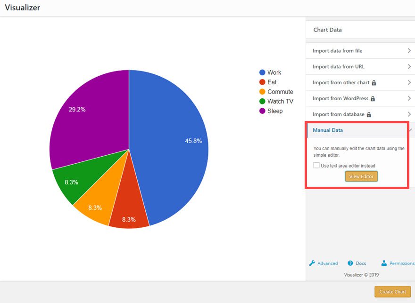Click lock icon beside Import from database
Viewport: 415px width, 303px height.
(x=369, y=114)
